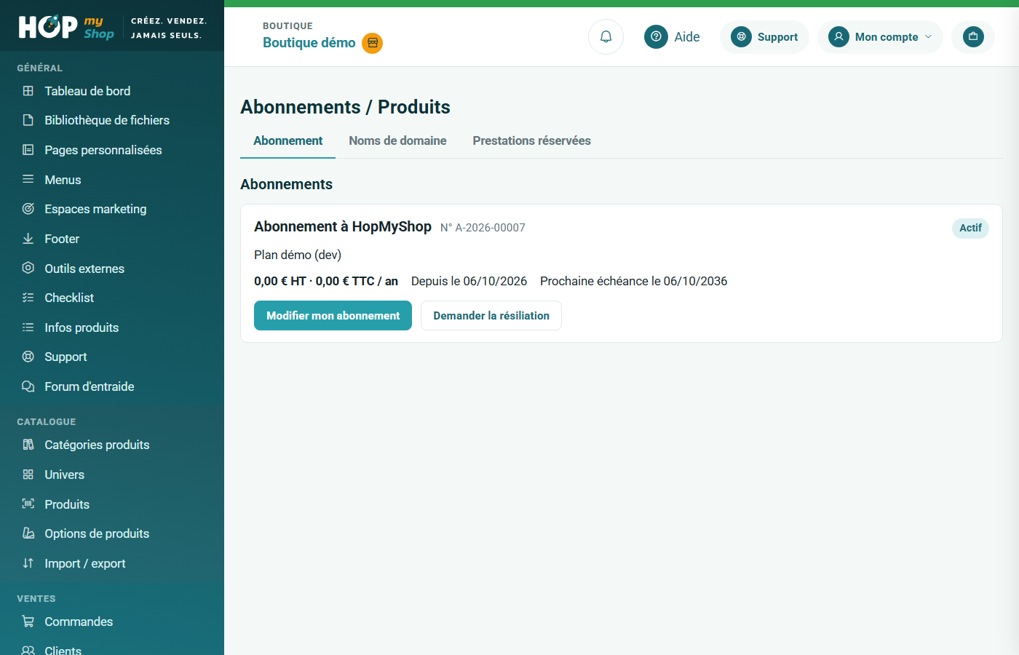This screenshot has height=655, width=1019.
Task: Click the Plan démo (dev) text
Action: click(298, 255)
